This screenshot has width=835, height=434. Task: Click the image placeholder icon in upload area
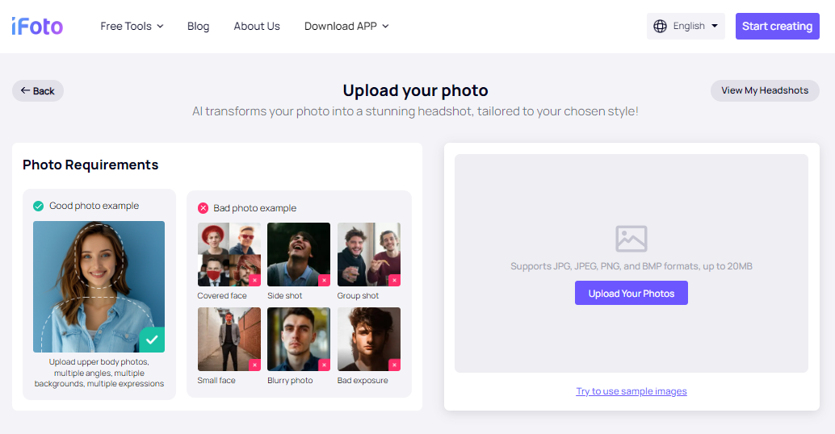tap(631, 239)
